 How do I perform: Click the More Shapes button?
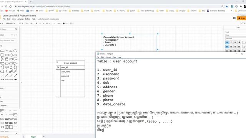click(x=5, y=137)
